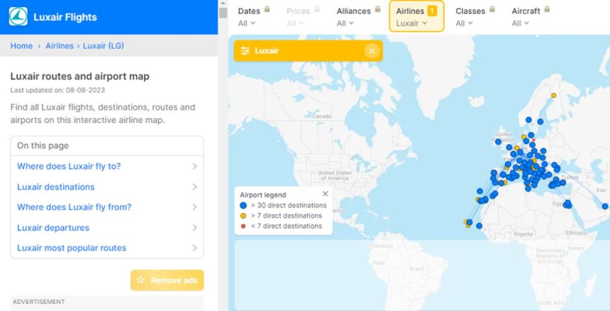
Task: Jump to 'Luxair destinations' section
Action: [x=55, y=187]
